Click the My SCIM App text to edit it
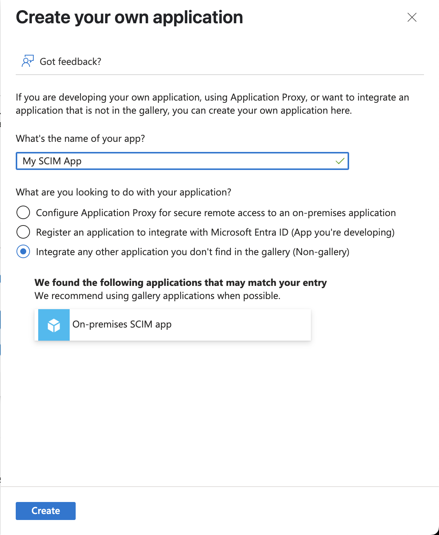The image size is (439, 535). (52, 161)
